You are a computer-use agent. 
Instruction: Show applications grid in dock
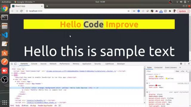pyautogui.click(x=4, y=103)
